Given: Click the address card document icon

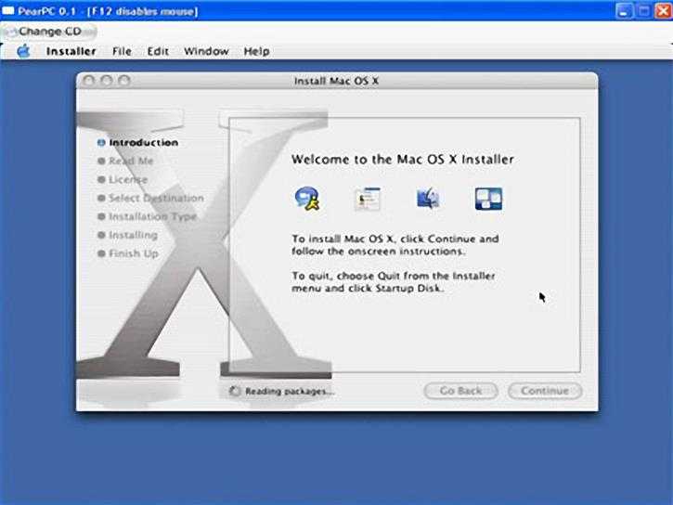Looking at the screenshot, I should [x=368, y=199].
